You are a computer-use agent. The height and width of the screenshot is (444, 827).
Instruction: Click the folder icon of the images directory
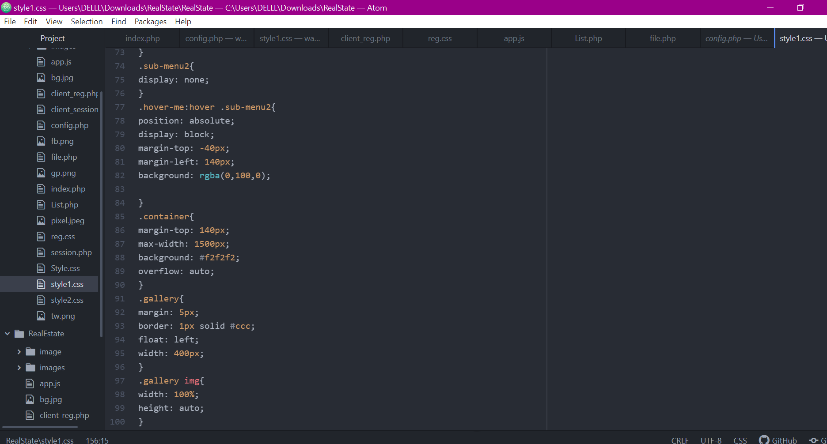tap(30, 368)
